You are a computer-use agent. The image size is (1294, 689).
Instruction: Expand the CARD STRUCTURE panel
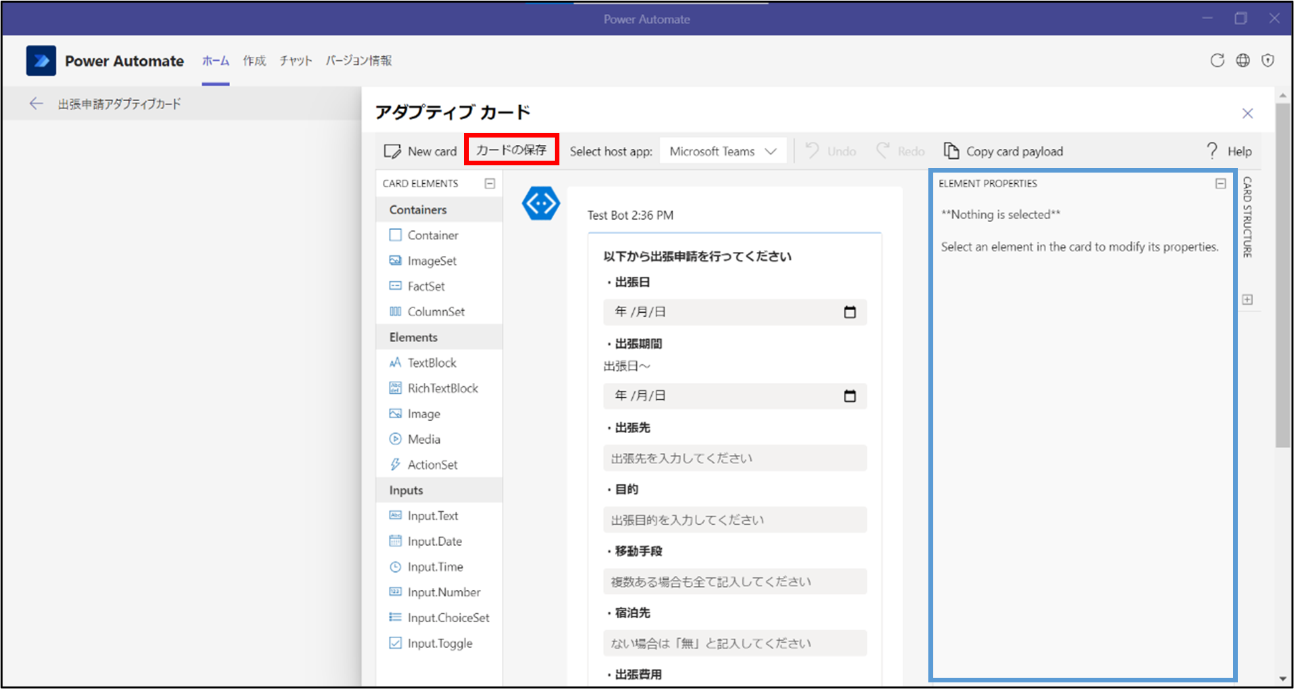pyautogui.click(x=1247, y=300)
